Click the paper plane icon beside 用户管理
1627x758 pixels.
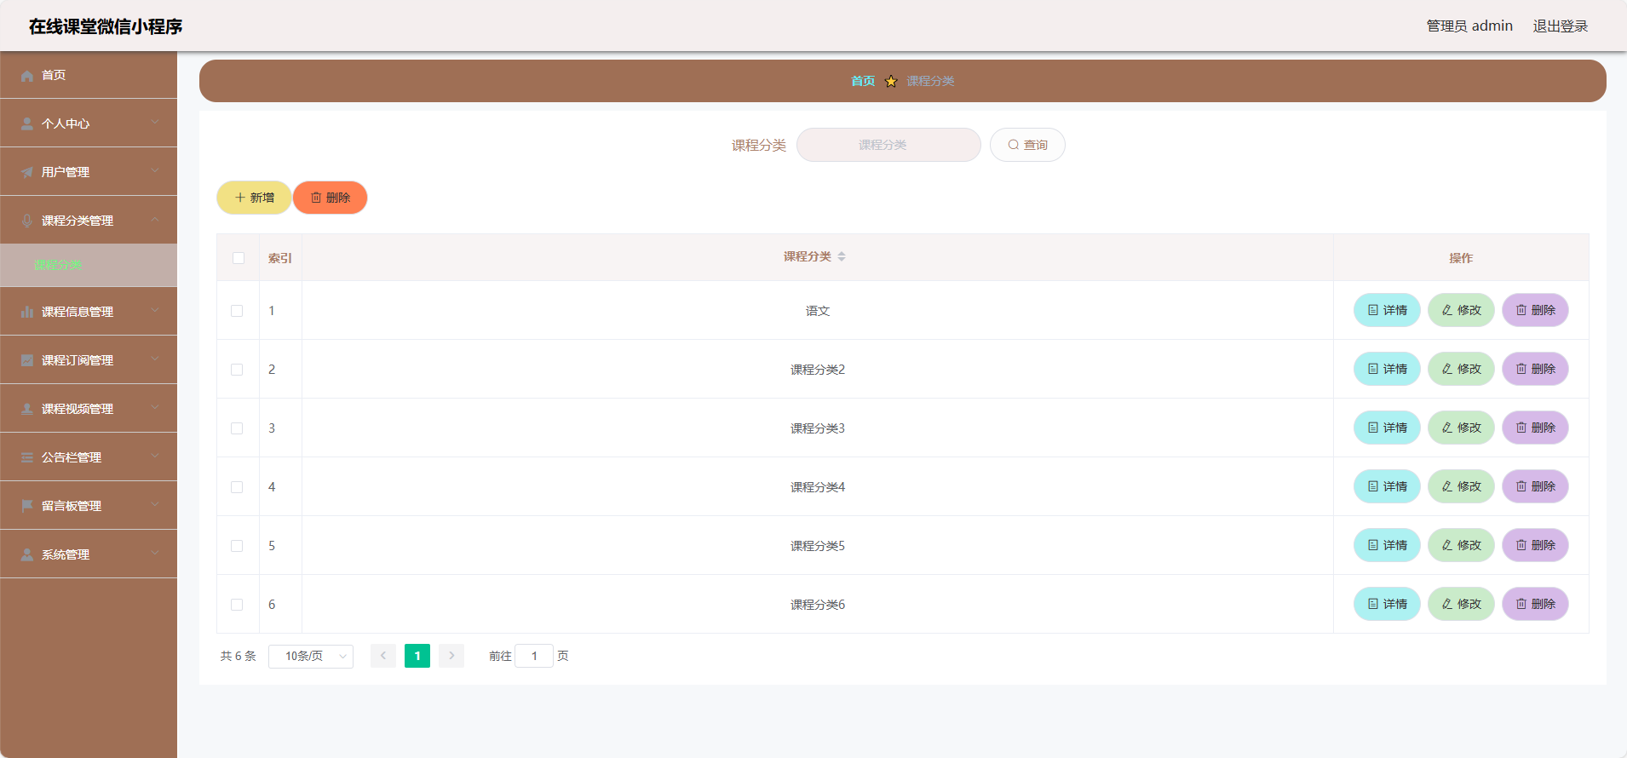(x=27, y=173)
